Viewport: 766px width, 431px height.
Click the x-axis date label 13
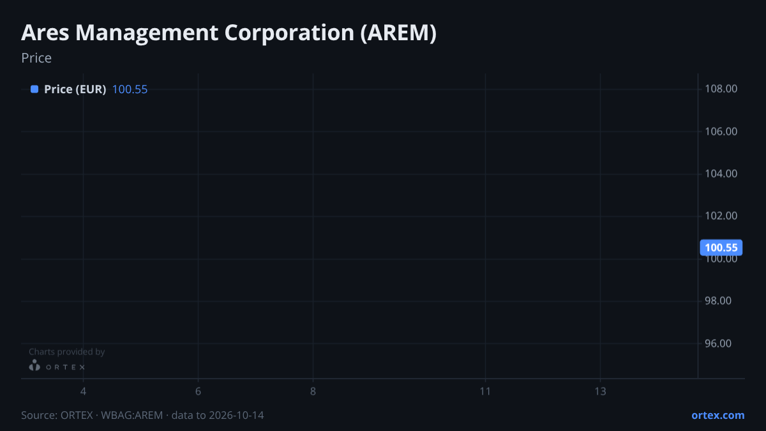click(x=600, y=391)
